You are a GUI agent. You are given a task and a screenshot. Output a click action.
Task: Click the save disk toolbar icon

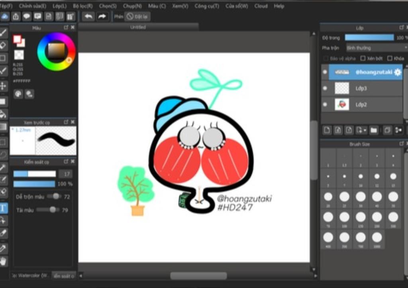tap(49, 16)
